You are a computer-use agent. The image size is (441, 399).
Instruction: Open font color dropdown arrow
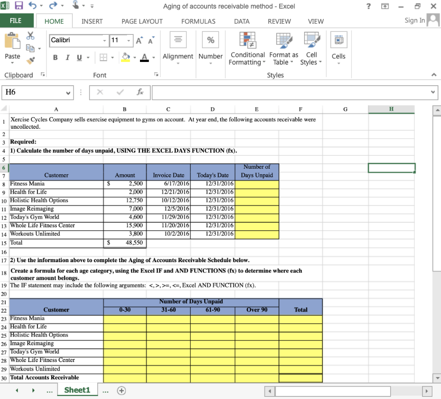tap(154, 58)
